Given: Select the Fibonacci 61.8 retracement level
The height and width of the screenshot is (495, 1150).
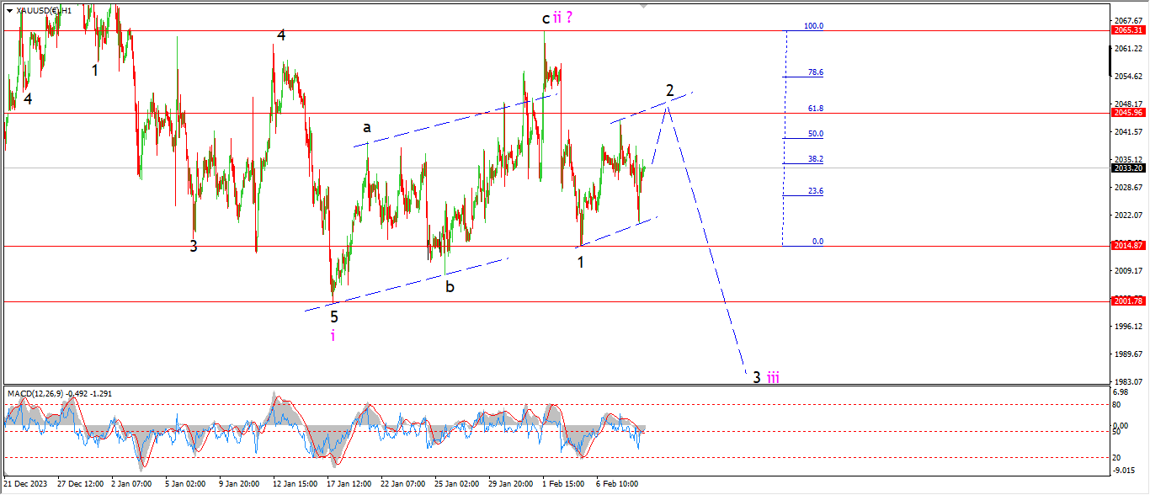Looking at the screenshot, I should point(815,109).
